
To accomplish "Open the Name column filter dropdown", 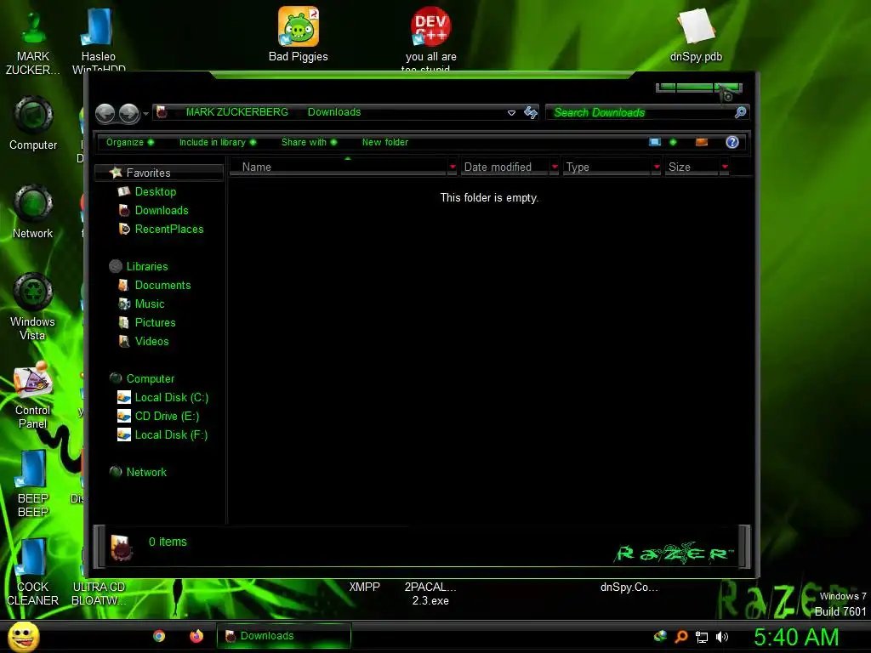I will 453,168.
